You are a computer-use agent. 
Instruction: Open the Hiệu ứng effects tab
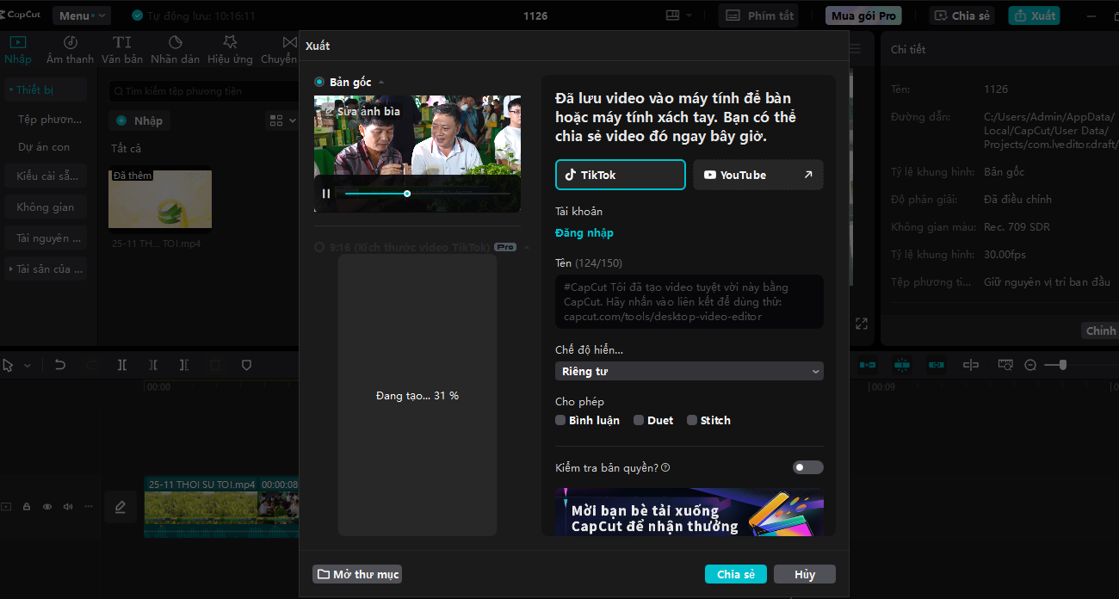(230, 50)
